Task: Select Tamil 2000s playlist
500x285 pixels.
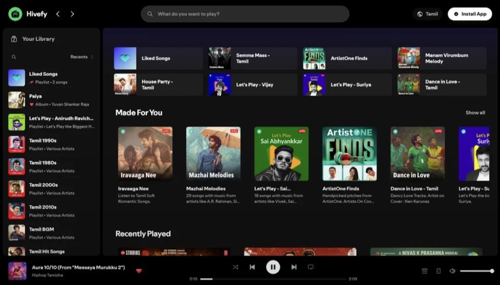Action: coord(52,189)
